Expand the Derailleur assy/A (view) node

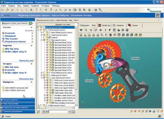tap(45, 100)
